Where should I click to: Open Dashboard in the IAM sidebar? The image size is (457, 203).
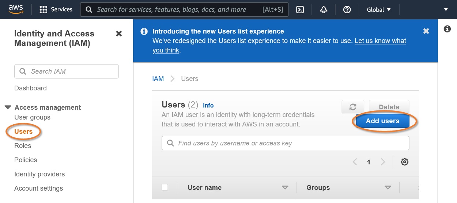tap(30, 88)
